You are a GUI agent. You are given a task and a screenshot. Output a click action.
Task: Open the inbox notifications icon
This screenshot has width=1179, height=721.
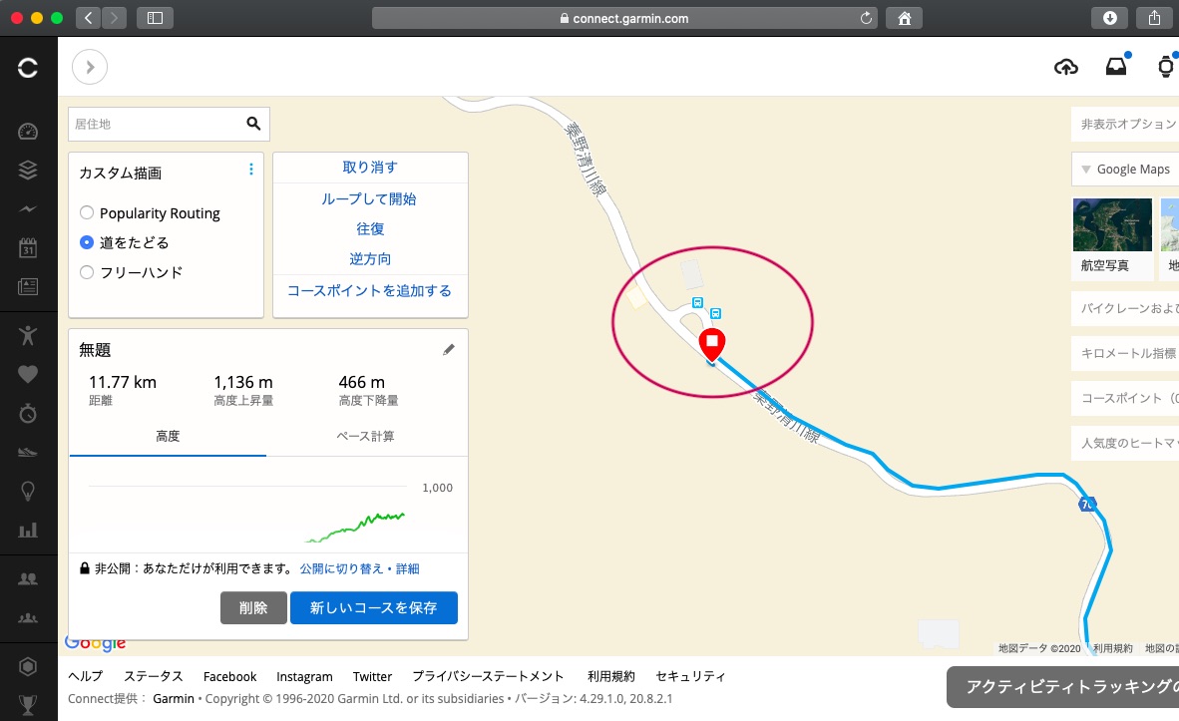[1116, 66]
